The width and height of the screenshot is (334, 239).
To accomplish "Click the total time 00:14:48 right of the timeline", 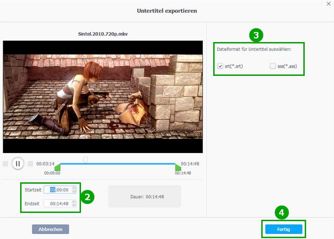I will (190, 164).
